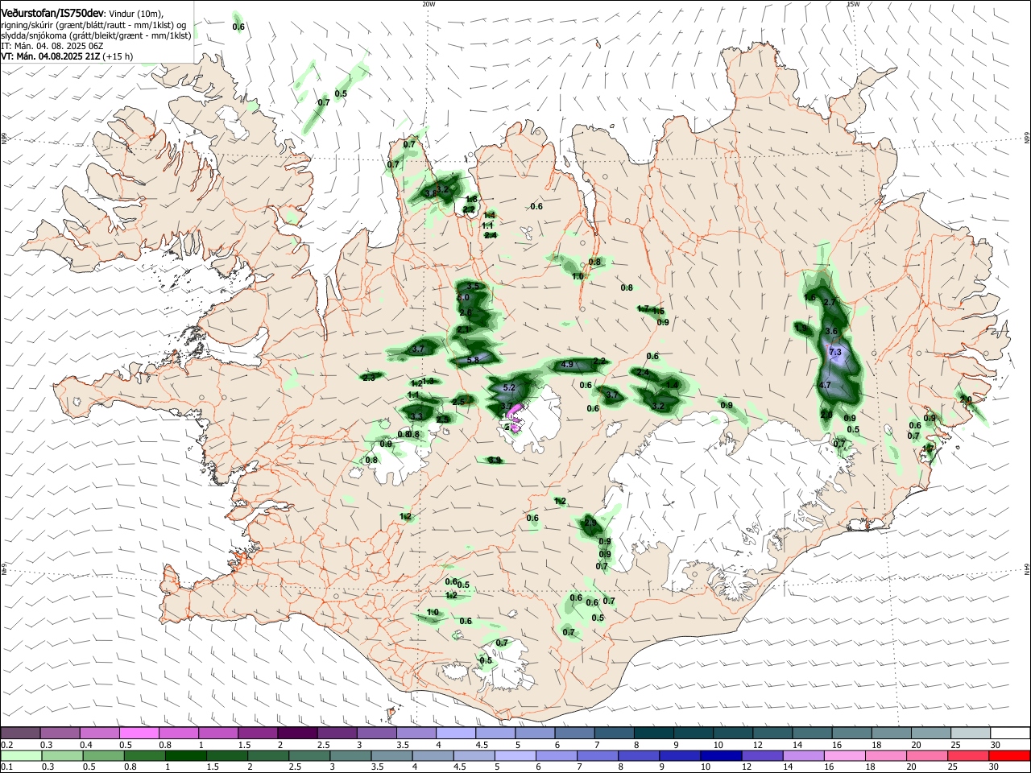This screenshot has height=773, width=1031.
Task: Click the 4.9 precipitation value on the map
Action: tap(566, 365)
